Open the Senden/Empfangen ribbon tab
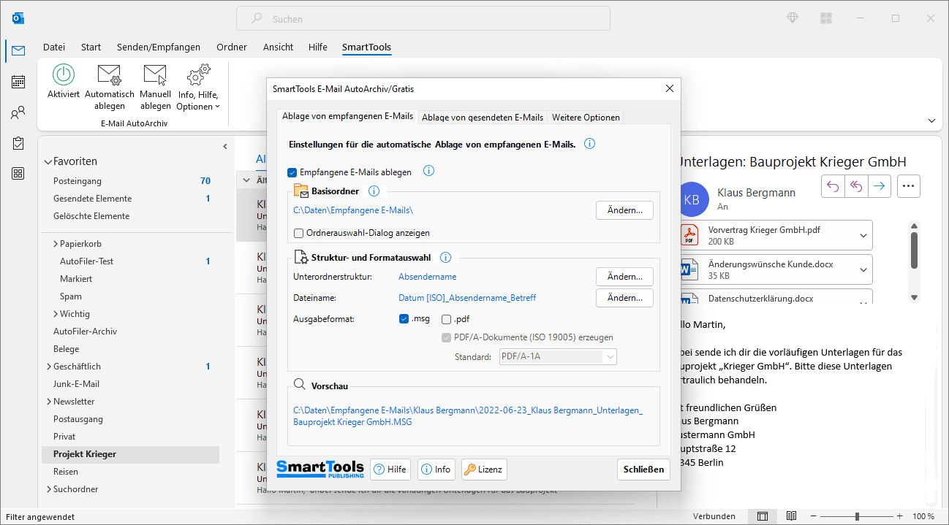 pyautogui.click(x=159, y=47)
